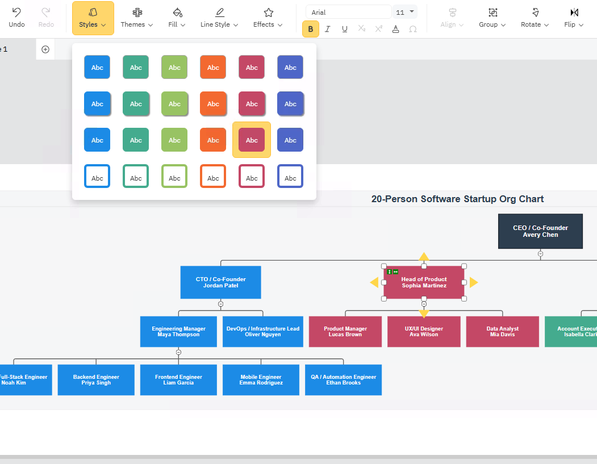
Task: Select indigo shadowed style in second row
Action: [x=290, y=103]
